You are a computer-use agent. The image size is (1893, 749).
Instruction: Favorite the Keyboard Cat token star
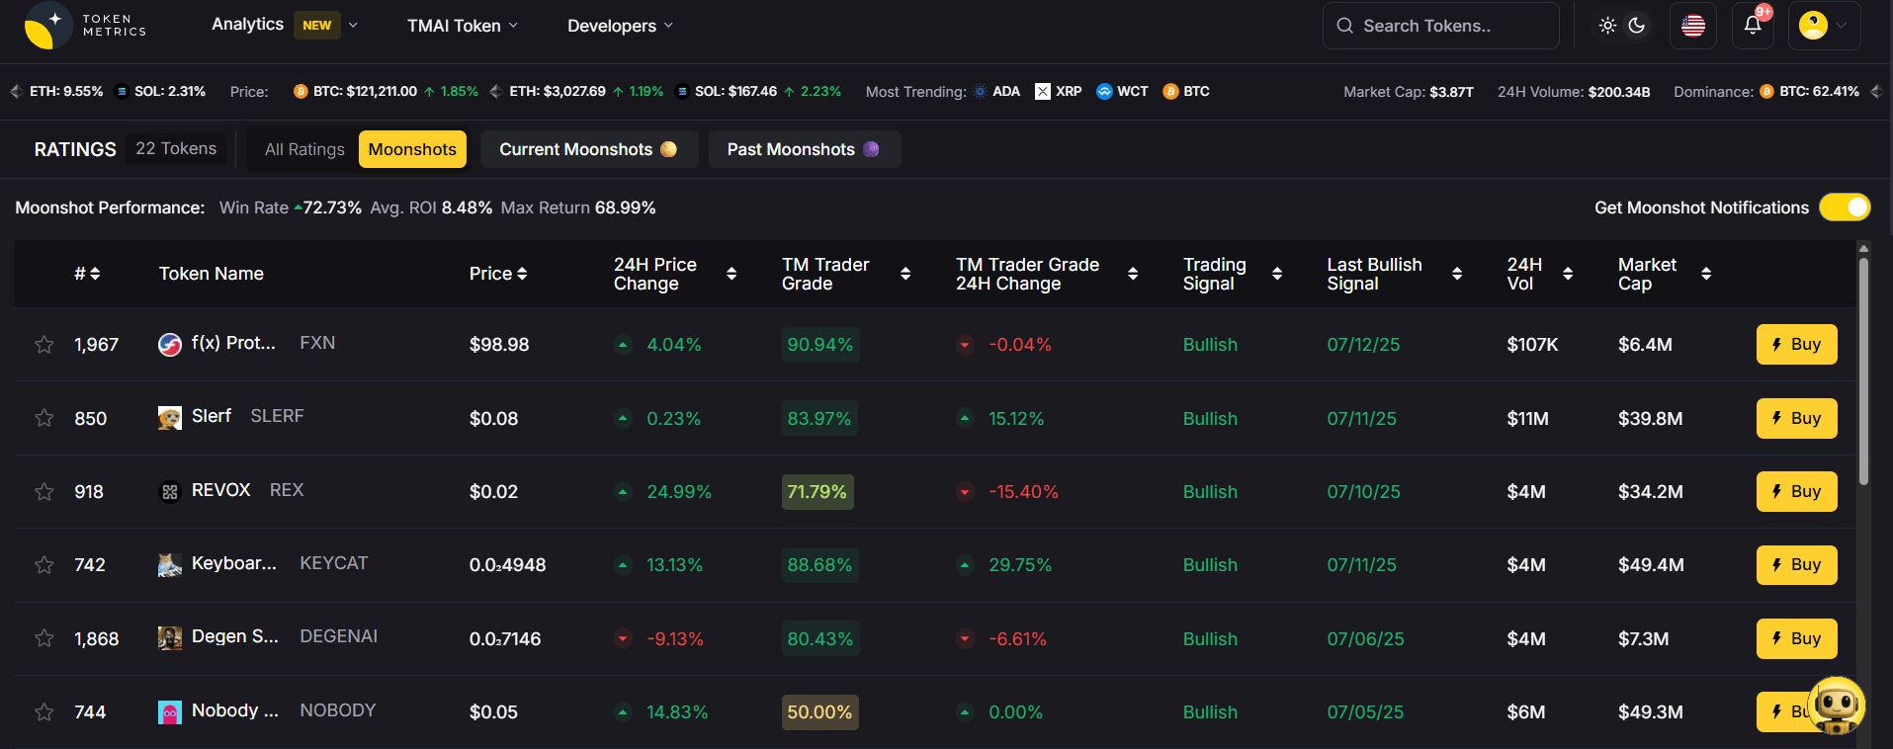click(x=44, y=565)
